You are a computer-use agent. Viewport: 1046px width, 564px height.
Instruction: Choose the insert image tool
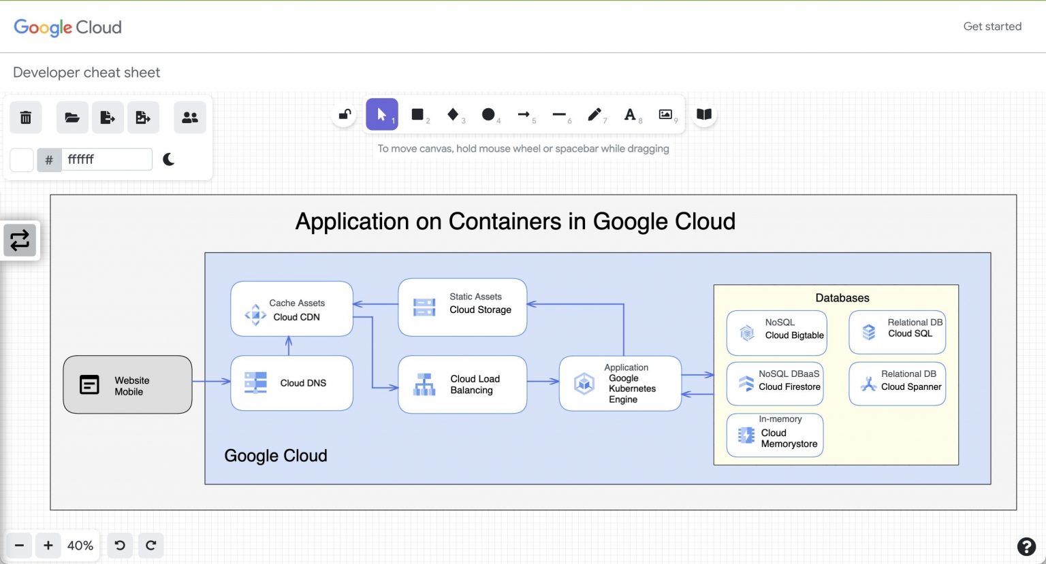point(665,114)
